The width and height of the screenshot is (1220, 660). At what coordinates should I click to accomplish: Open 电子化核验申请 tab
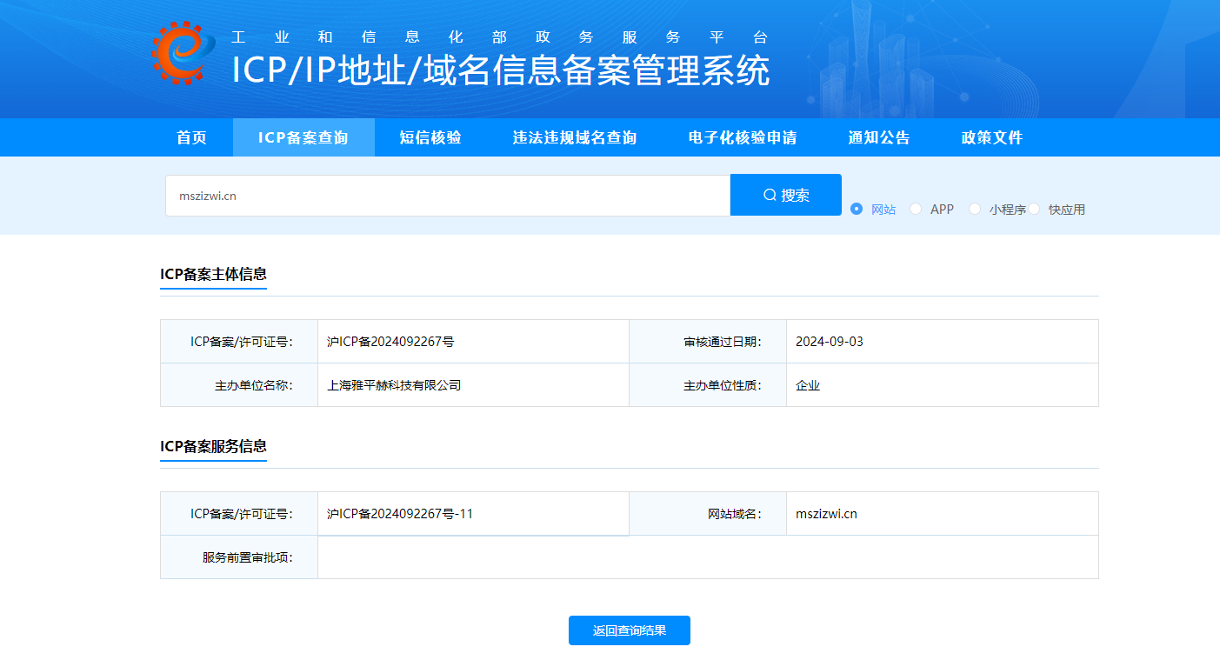(x=743, y=137)
